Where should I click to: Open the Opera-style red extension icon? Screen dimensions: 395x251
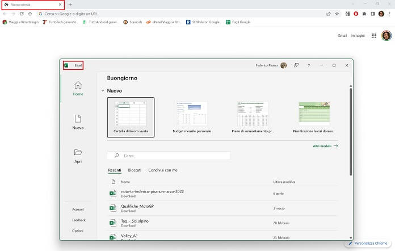tap(356, 14)
